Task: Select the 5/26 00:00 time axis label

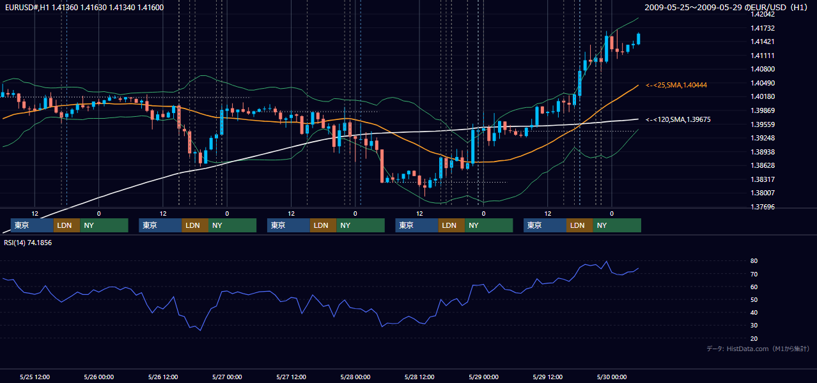Action: [99, 377]
